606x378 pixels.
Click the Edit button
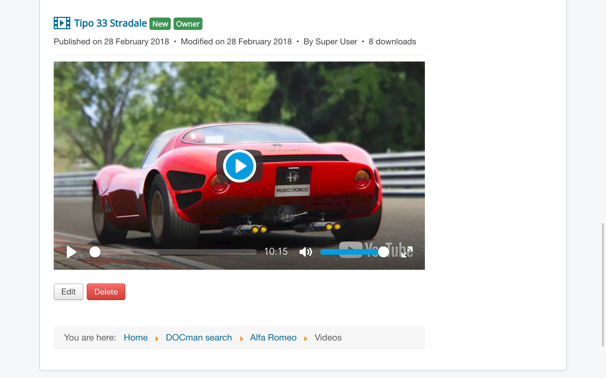pos(69,292)
